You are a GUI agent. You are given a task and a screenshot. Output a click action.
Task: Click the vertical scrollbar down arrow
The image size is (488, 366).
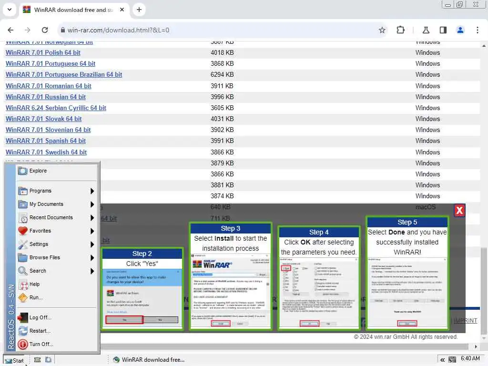[484, 338]
